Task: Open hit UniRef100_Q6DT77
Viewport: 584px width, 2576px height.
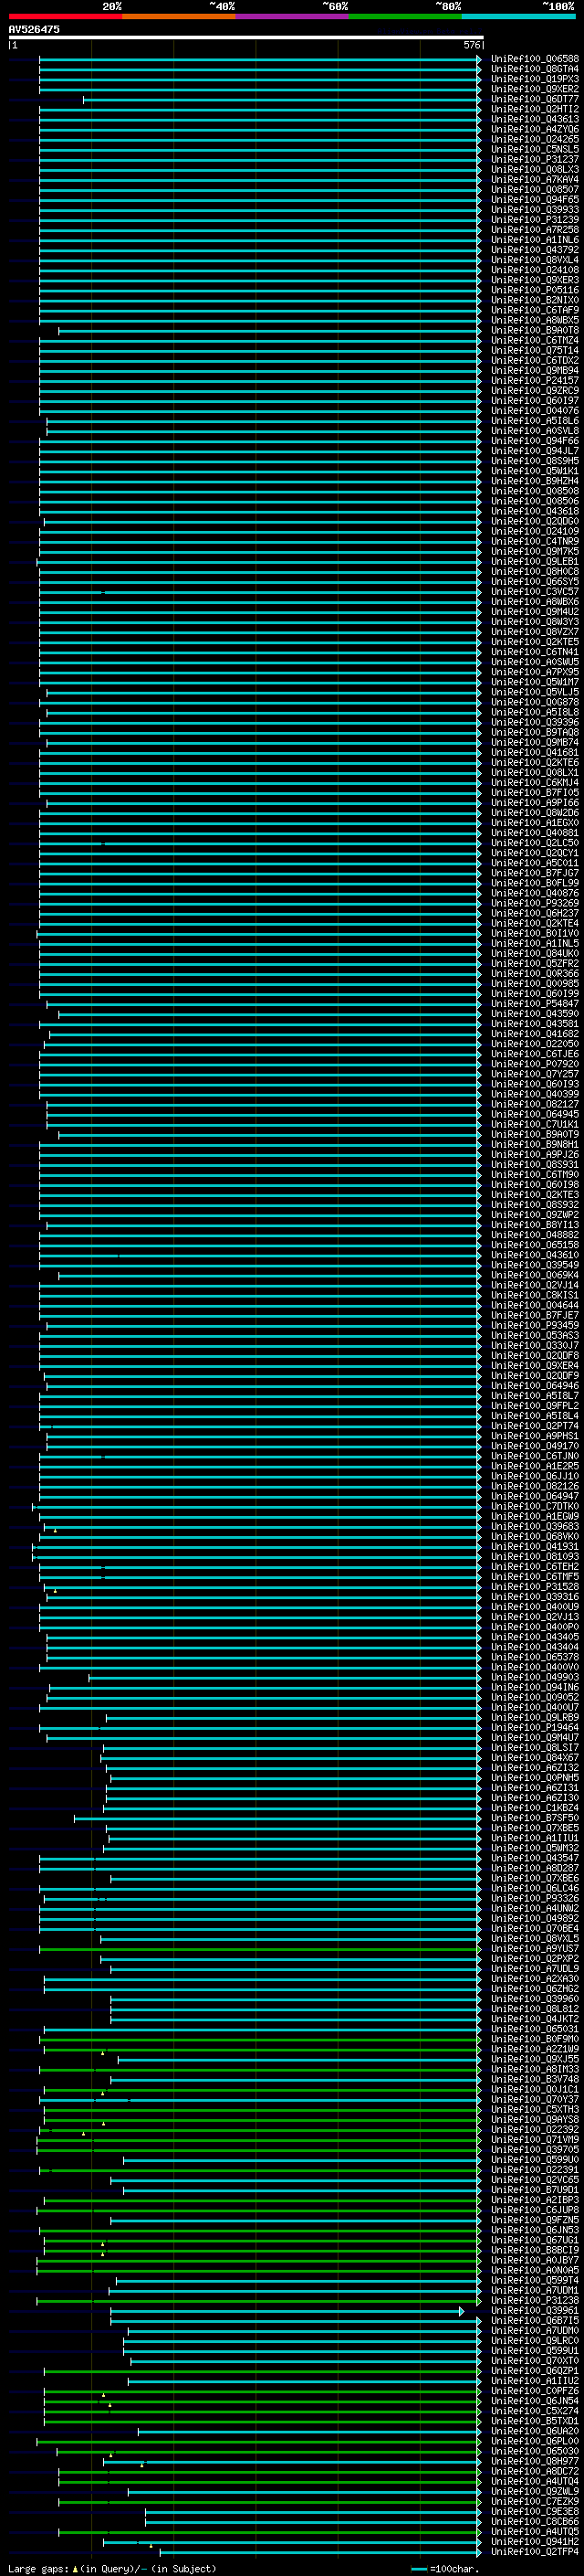Action: tap(535, 99)
